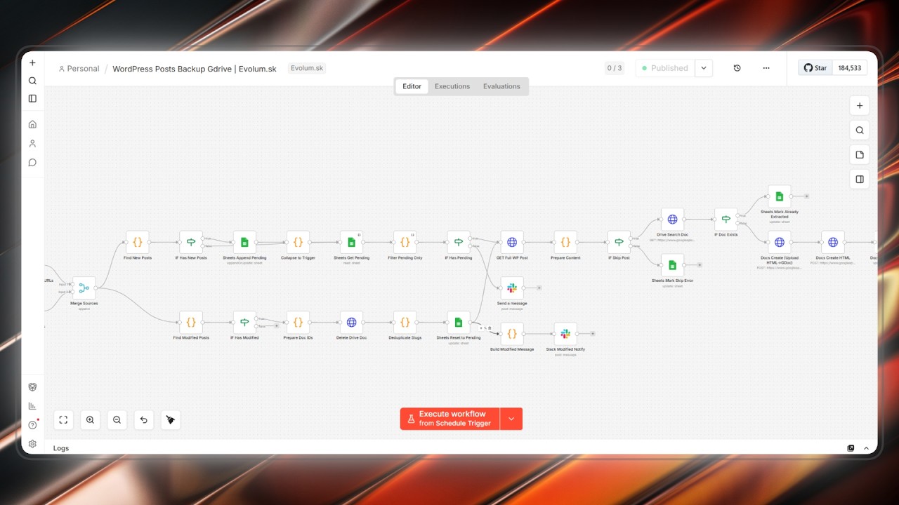Open canvas search with the magnifier button
The width and height of the screenshot is (899, 505).
click(860, 130)
